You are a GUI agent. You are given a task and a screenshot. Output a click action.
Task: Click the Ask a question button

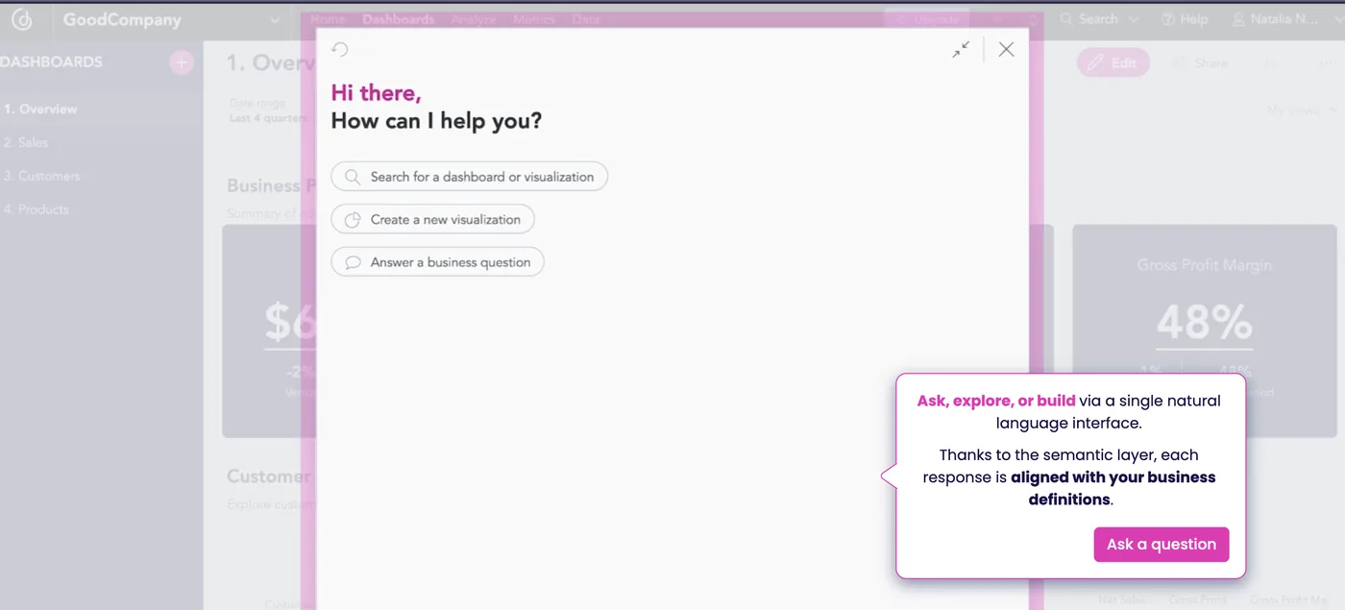[1162, 545]
